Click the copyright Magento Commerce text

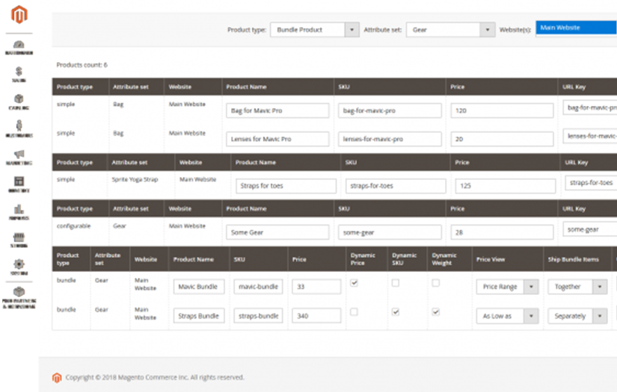coord(155,378)
